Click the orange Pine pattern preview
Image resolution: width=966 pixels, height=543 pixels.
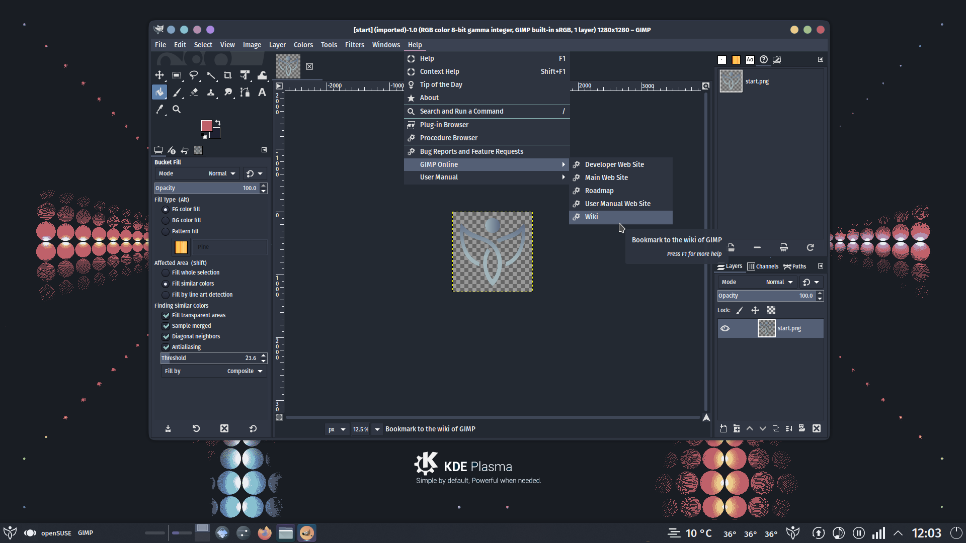tap(181, 247)
